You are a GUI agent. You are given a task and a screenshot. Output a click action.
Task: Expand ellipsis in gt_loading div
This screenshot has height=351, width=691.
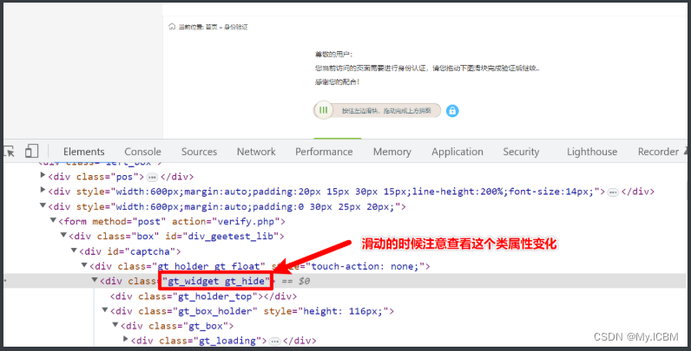(x=274, y=341)
